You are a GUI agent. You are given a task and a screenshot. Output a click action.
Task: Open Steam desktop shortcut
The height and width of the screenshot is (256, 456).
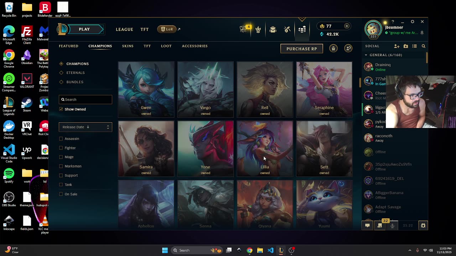pyautogui.click(x=27, y=105)
